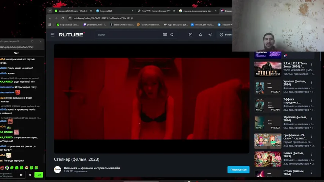Click the Подписаться subscribe button
Screen dimensions: 324x182
(x=238, y=169)
